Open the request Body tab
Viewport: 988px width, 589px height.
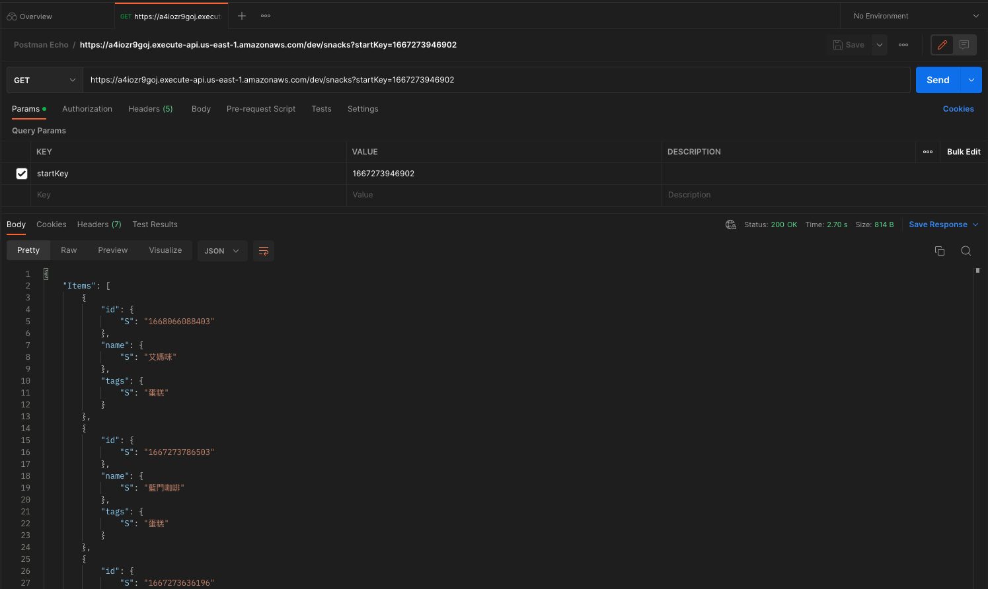(x=201, y=109)
